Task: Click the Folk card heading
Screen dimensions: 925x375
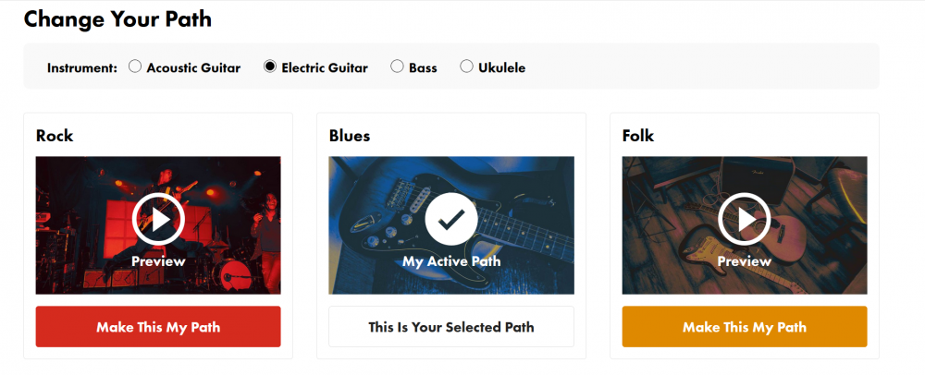Action: click(638, 136)
